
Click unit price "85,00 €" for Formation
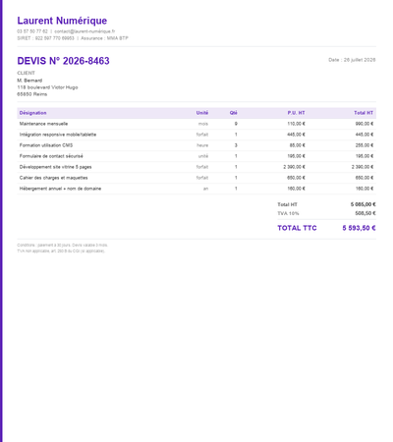click(298, 145)
